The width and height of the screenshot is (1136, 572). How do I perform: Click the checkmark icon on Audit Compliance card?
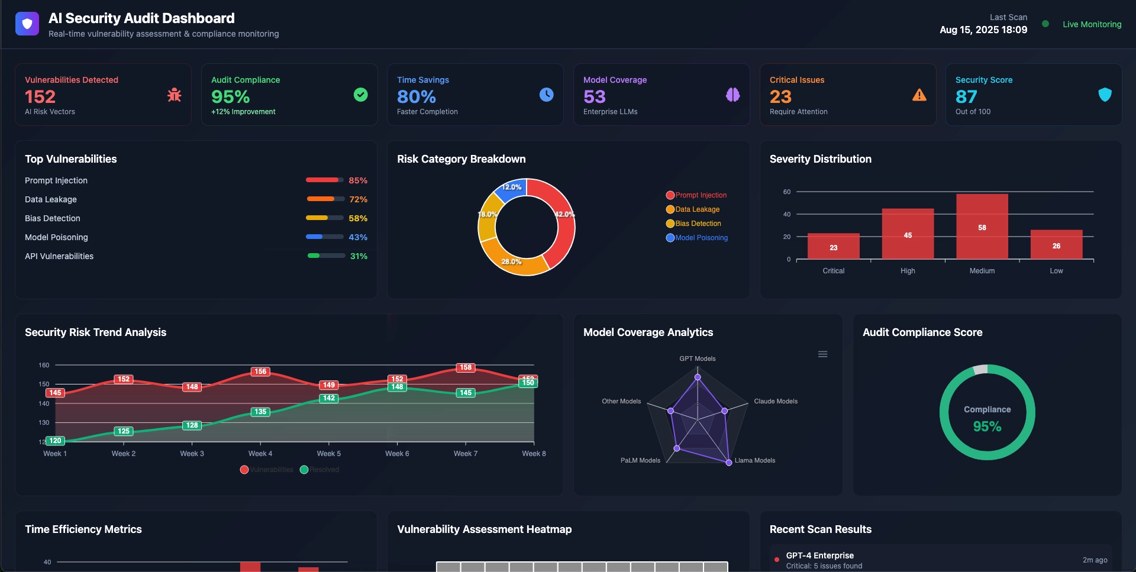point(360,95)
